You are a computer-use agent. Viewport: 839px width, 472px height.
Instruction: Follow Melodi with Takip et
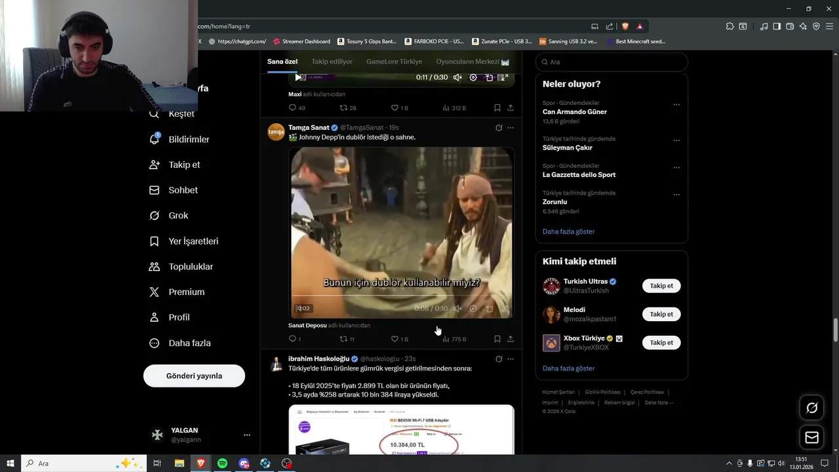pyautogui.click(x=661, y=314)
